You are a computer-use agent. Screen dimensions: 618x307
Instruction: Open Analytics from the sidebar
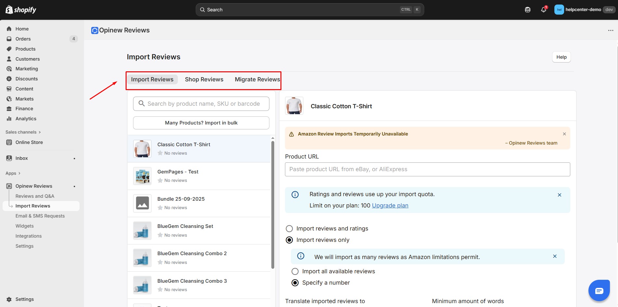coord(26,119)
